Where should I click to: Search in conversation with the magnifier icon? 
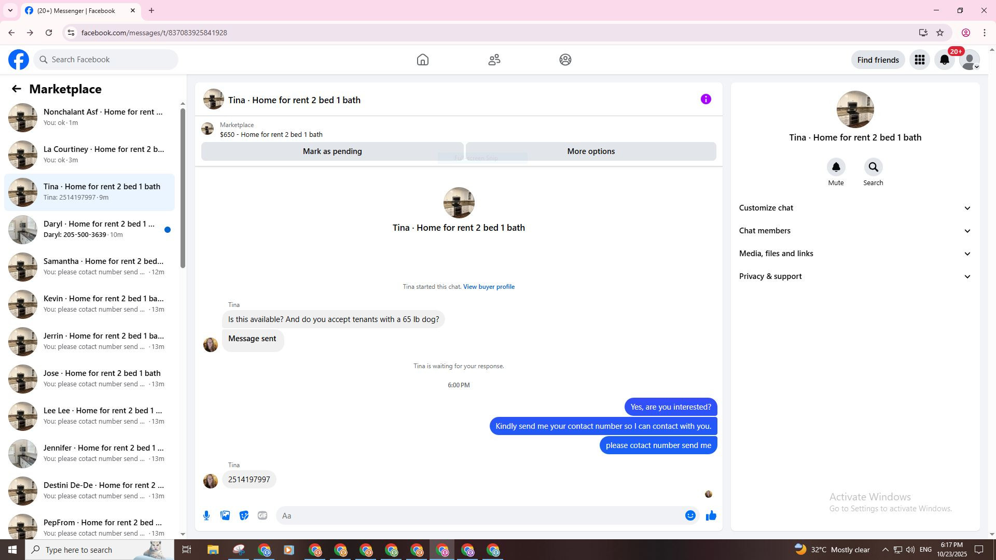tap(873, 167)
